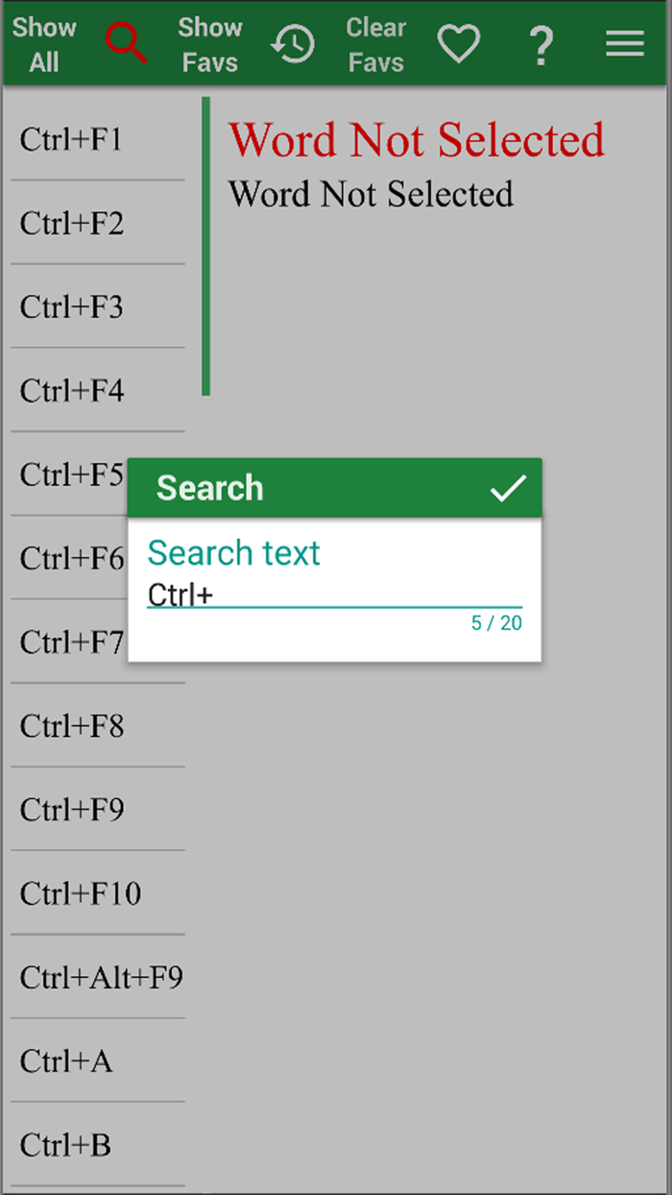Screen dimensions: 672x1195
Task: Click Clear Favs to remove favorites
Action: [x=375, y=44]
